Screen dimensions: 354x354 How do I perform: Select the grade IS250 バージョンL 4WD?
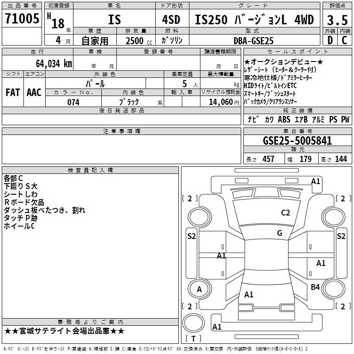click(254, 19)
